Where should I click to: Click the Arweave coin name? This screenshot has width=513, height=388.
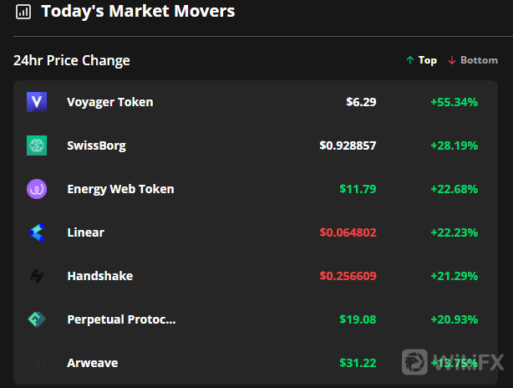coord(93,363)
